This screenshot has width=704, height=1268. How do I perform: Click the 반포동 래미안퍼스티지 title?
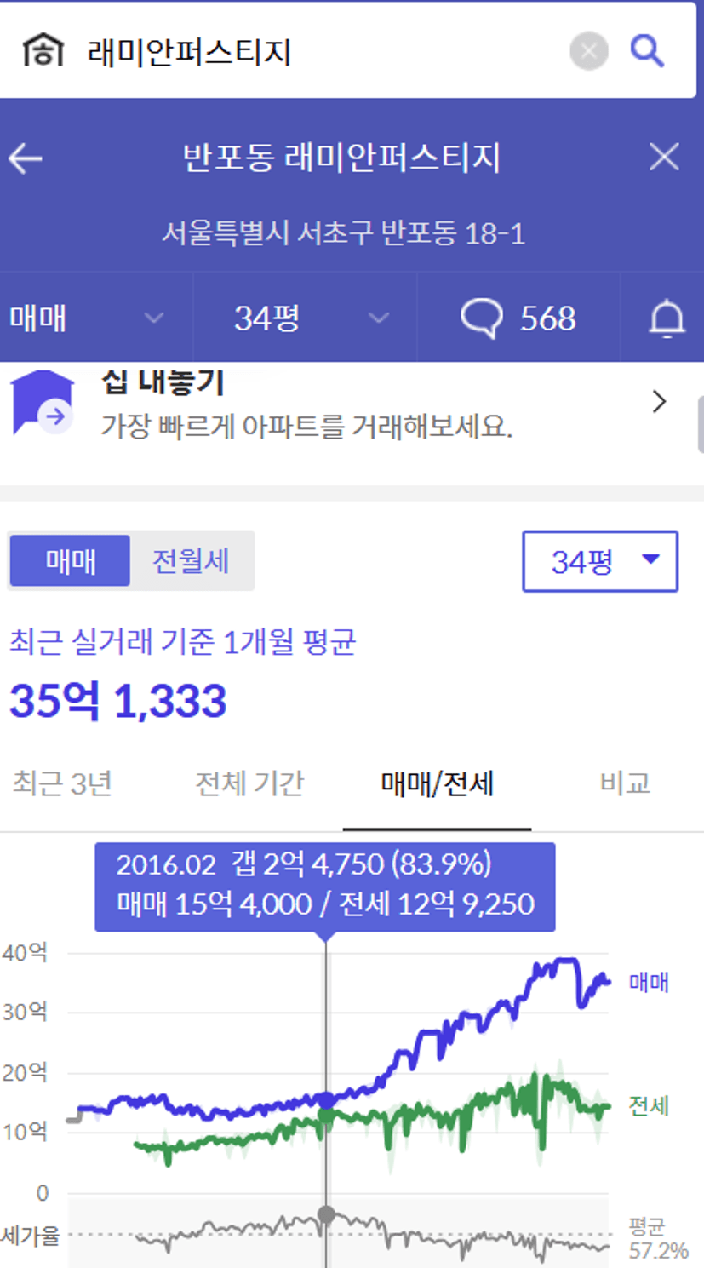click(x=341, y=158)
